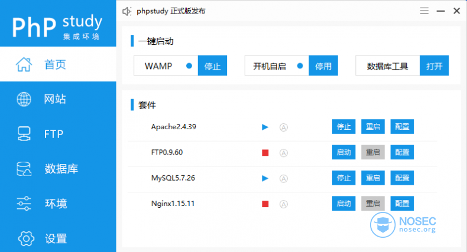Viewport: 467px width, 252px height.
Task: Click the home house icon
Action: (x=24, y=64)
